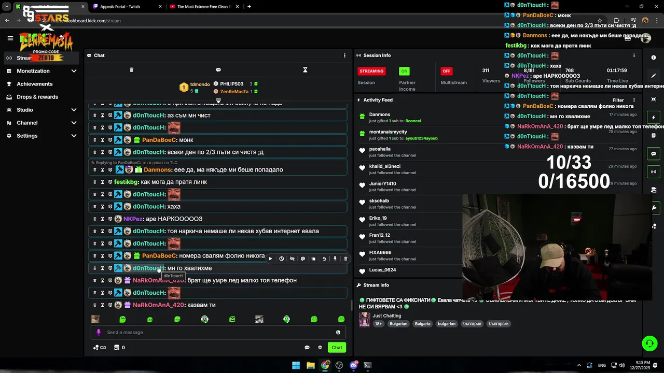Click the notes page icon in right sidebar
Viewport: 664px width, 373px height.
tap(654, 136)
